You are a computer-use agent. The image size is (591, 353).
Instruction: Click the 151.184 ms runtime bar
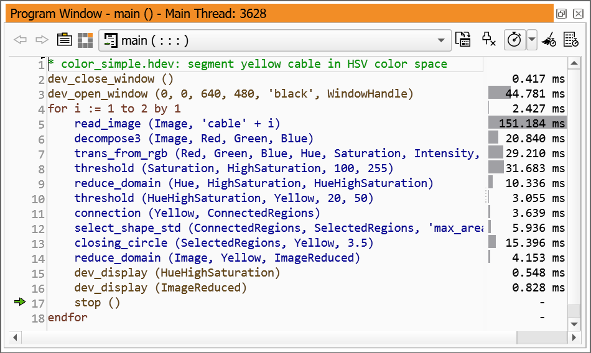click(526, 124)
